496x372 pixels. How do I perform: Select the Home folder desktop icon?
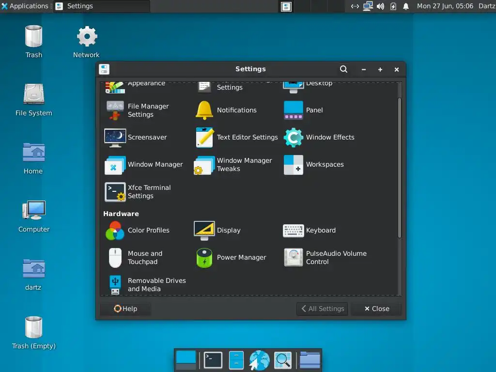click(x=33, y=158)
